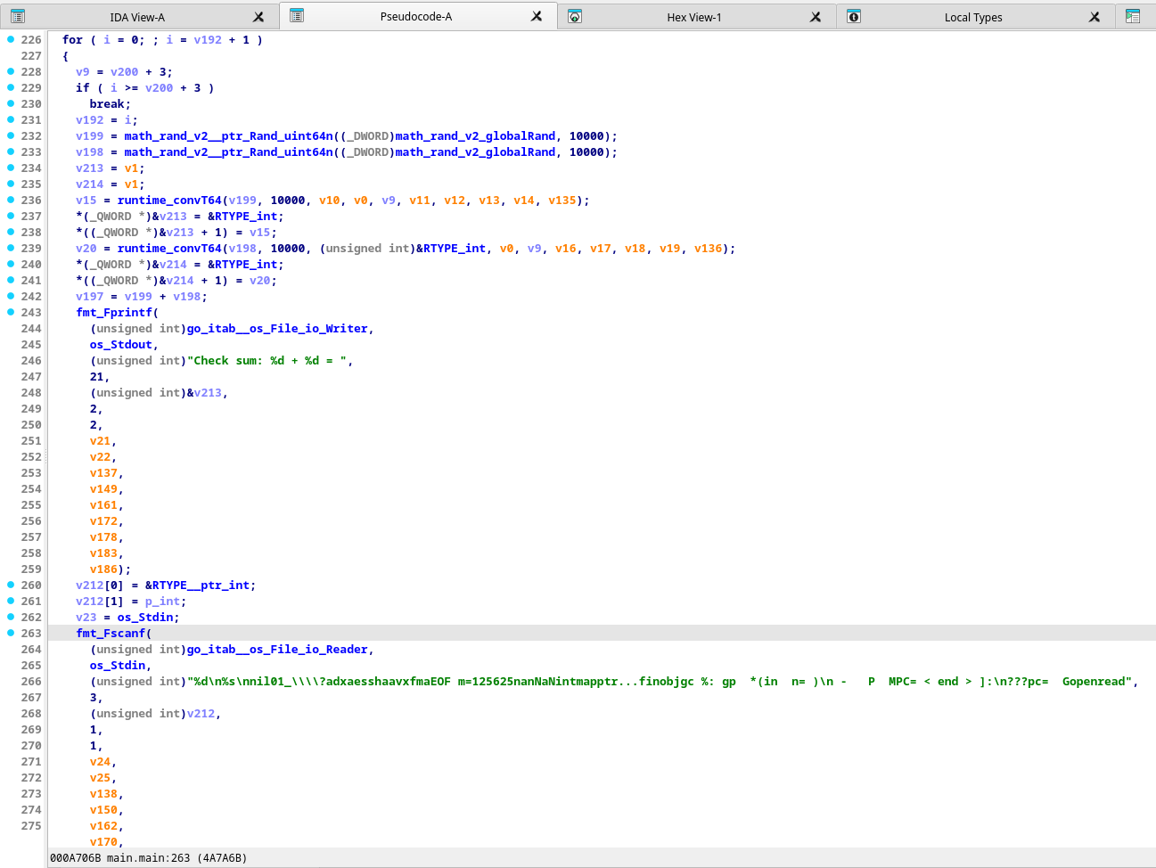Close the IDA View-A tab

tap(258, 17)
